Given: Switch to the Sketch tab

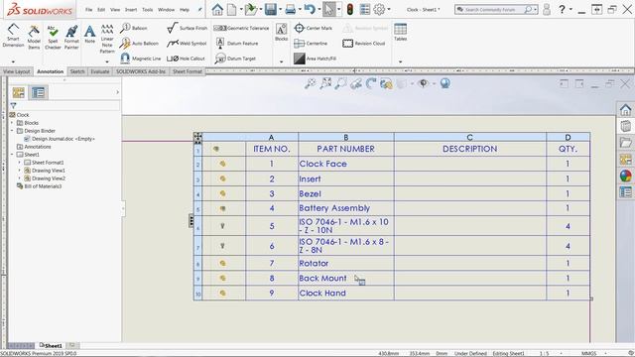Looking at the screenshot, I should pyautogui.click(x=77, y=71).
